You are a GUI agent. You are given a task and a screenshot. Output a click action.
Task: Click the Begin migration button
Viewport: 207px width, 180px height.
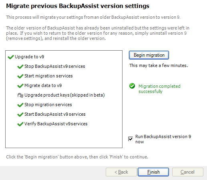149,55
